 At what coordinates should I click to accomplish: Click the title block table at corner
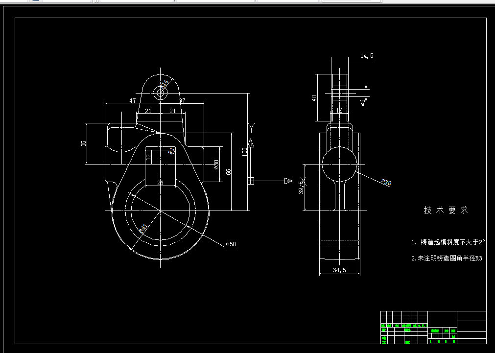click(433, 328)
